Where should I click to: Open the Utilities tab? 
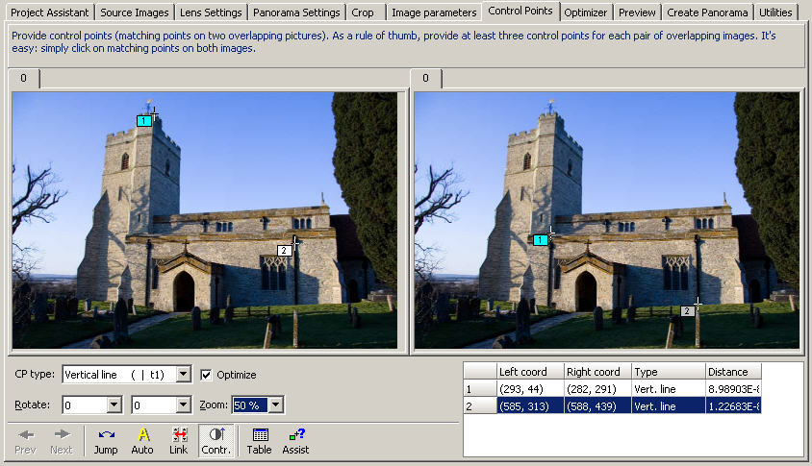pyautogui.click(x=775, y=12)
